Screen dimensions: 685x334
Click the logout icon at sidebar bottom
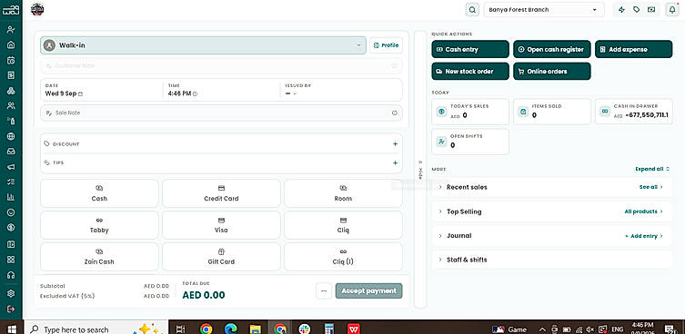point(11,309)
